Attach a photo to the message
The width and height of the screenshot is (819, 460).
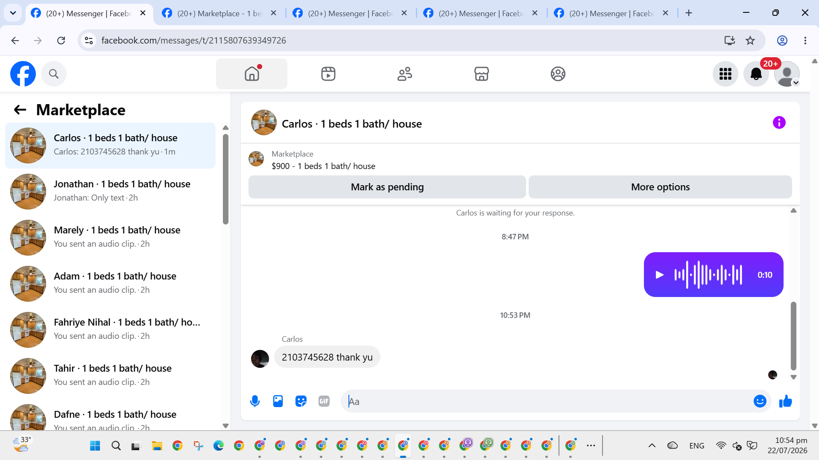pos(278,401)
